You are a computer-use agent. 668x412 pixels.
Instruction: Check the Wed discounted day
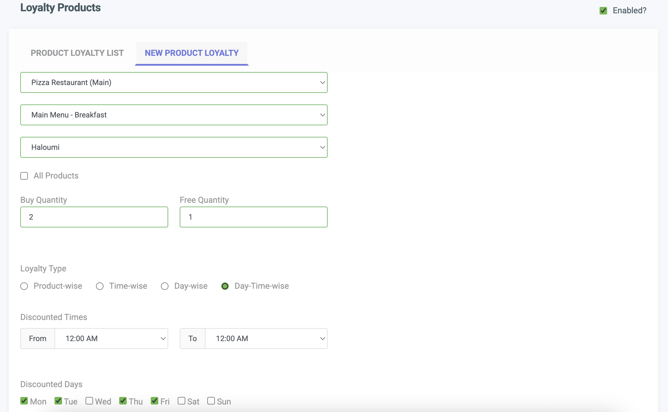point(90,400)
